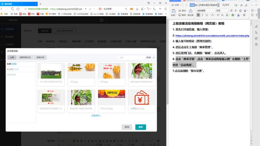260x146 pixels.
Task: Click the resource manager search field
Action: click(x=131, y=57)
